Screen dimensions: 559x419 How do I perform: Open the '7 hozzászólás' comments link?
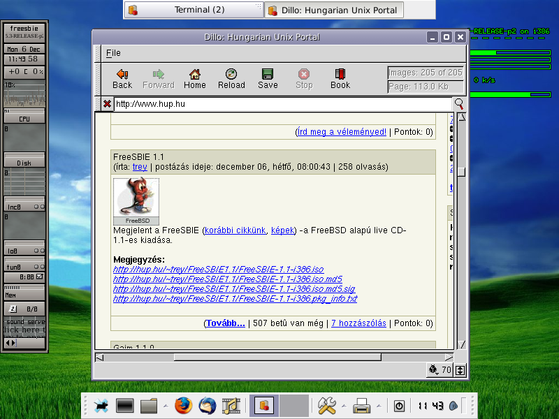[358, 323]
